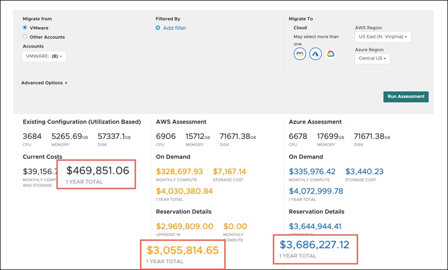The width and height of the screenshot is (448, 270).
Task: Select the Other Accounts radio button
Action: click(25, 37)
